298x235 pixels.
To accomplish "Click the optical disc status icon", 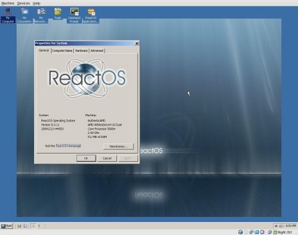I will click(246, 232).
